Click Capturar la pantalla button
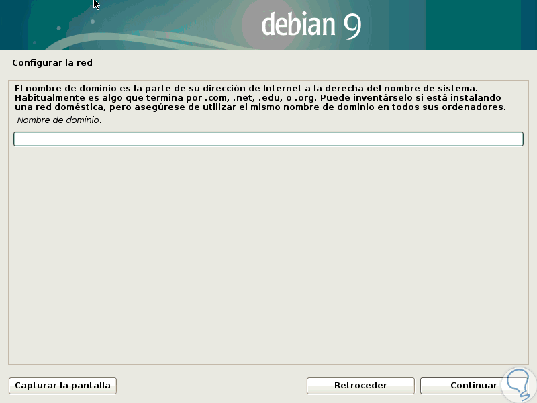 click(62, 386)
